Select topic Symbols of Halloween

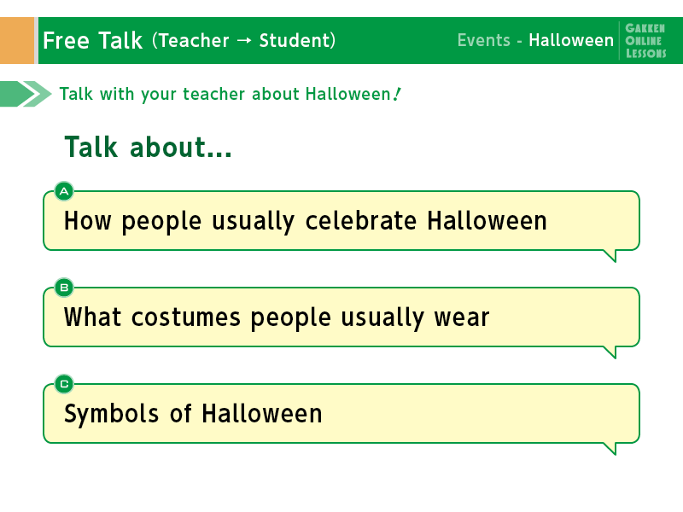tap(341, 414)
